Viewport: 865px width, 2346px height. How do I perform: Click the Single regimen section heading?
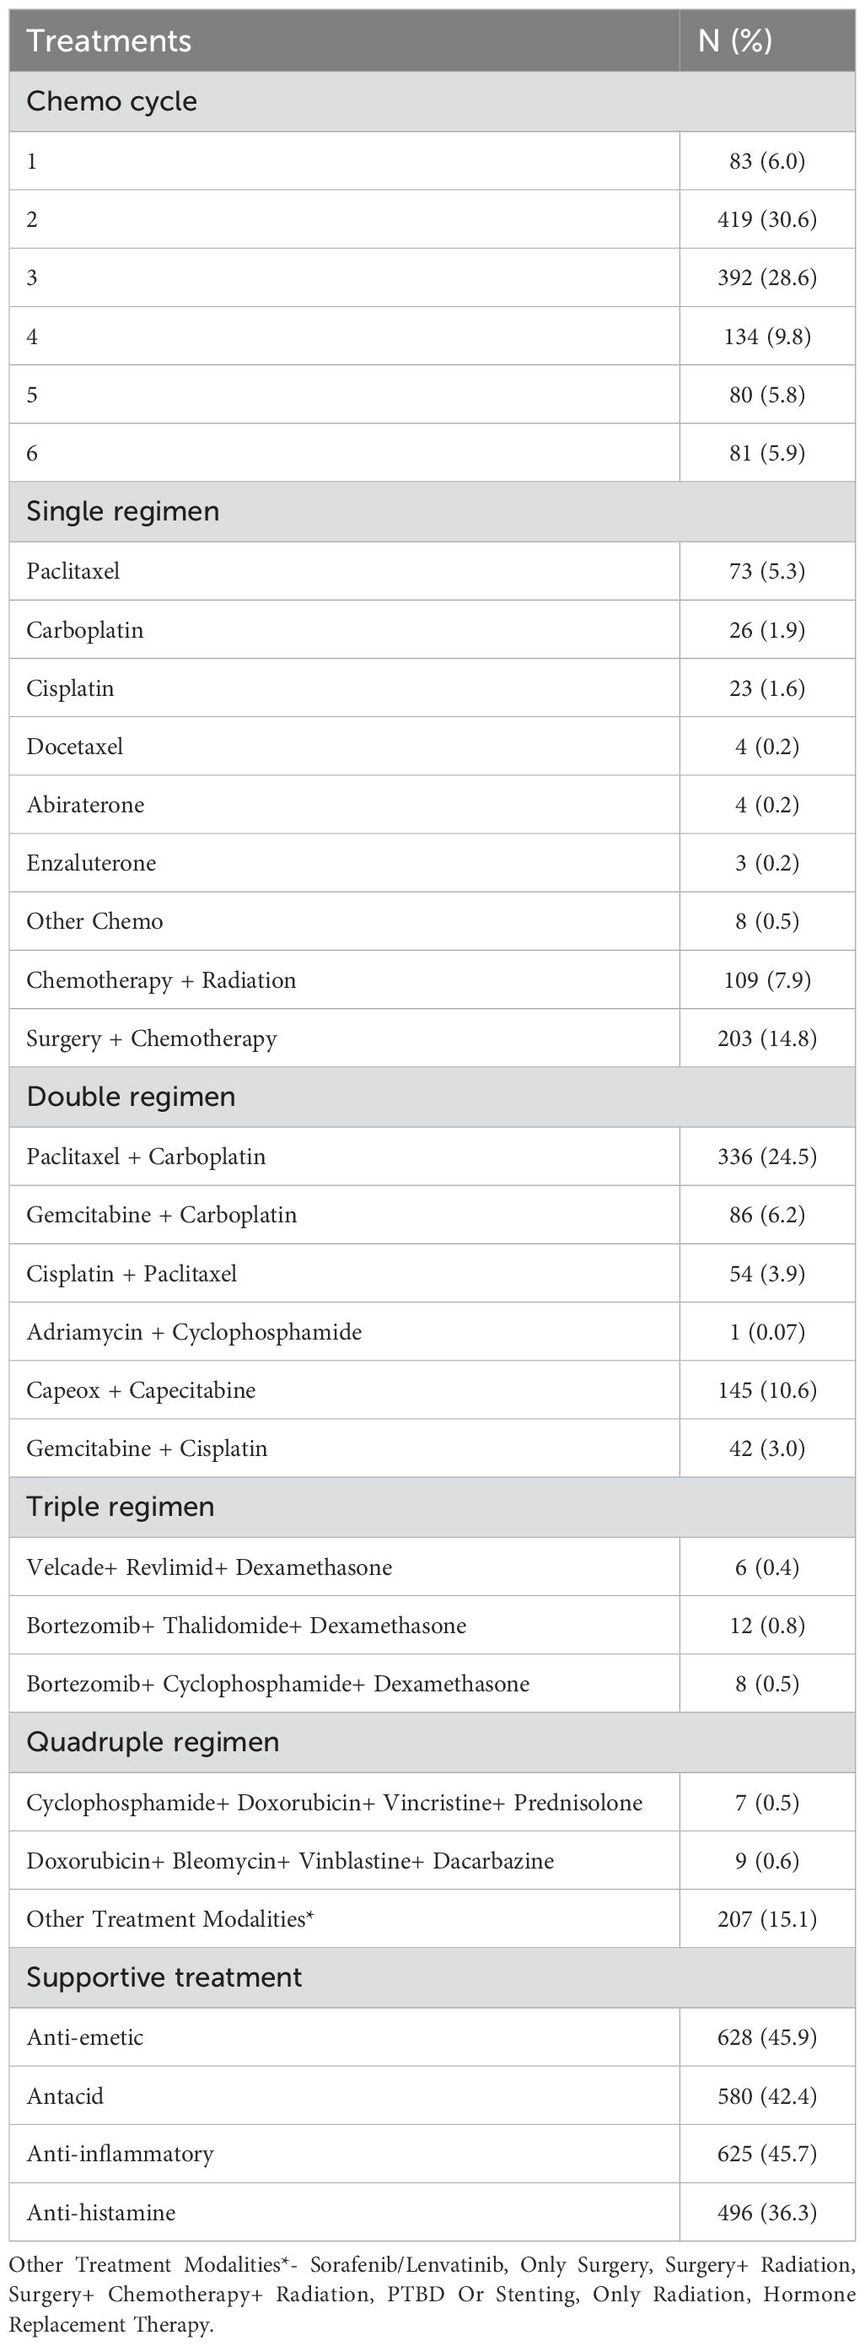click(x=123, y=511)
